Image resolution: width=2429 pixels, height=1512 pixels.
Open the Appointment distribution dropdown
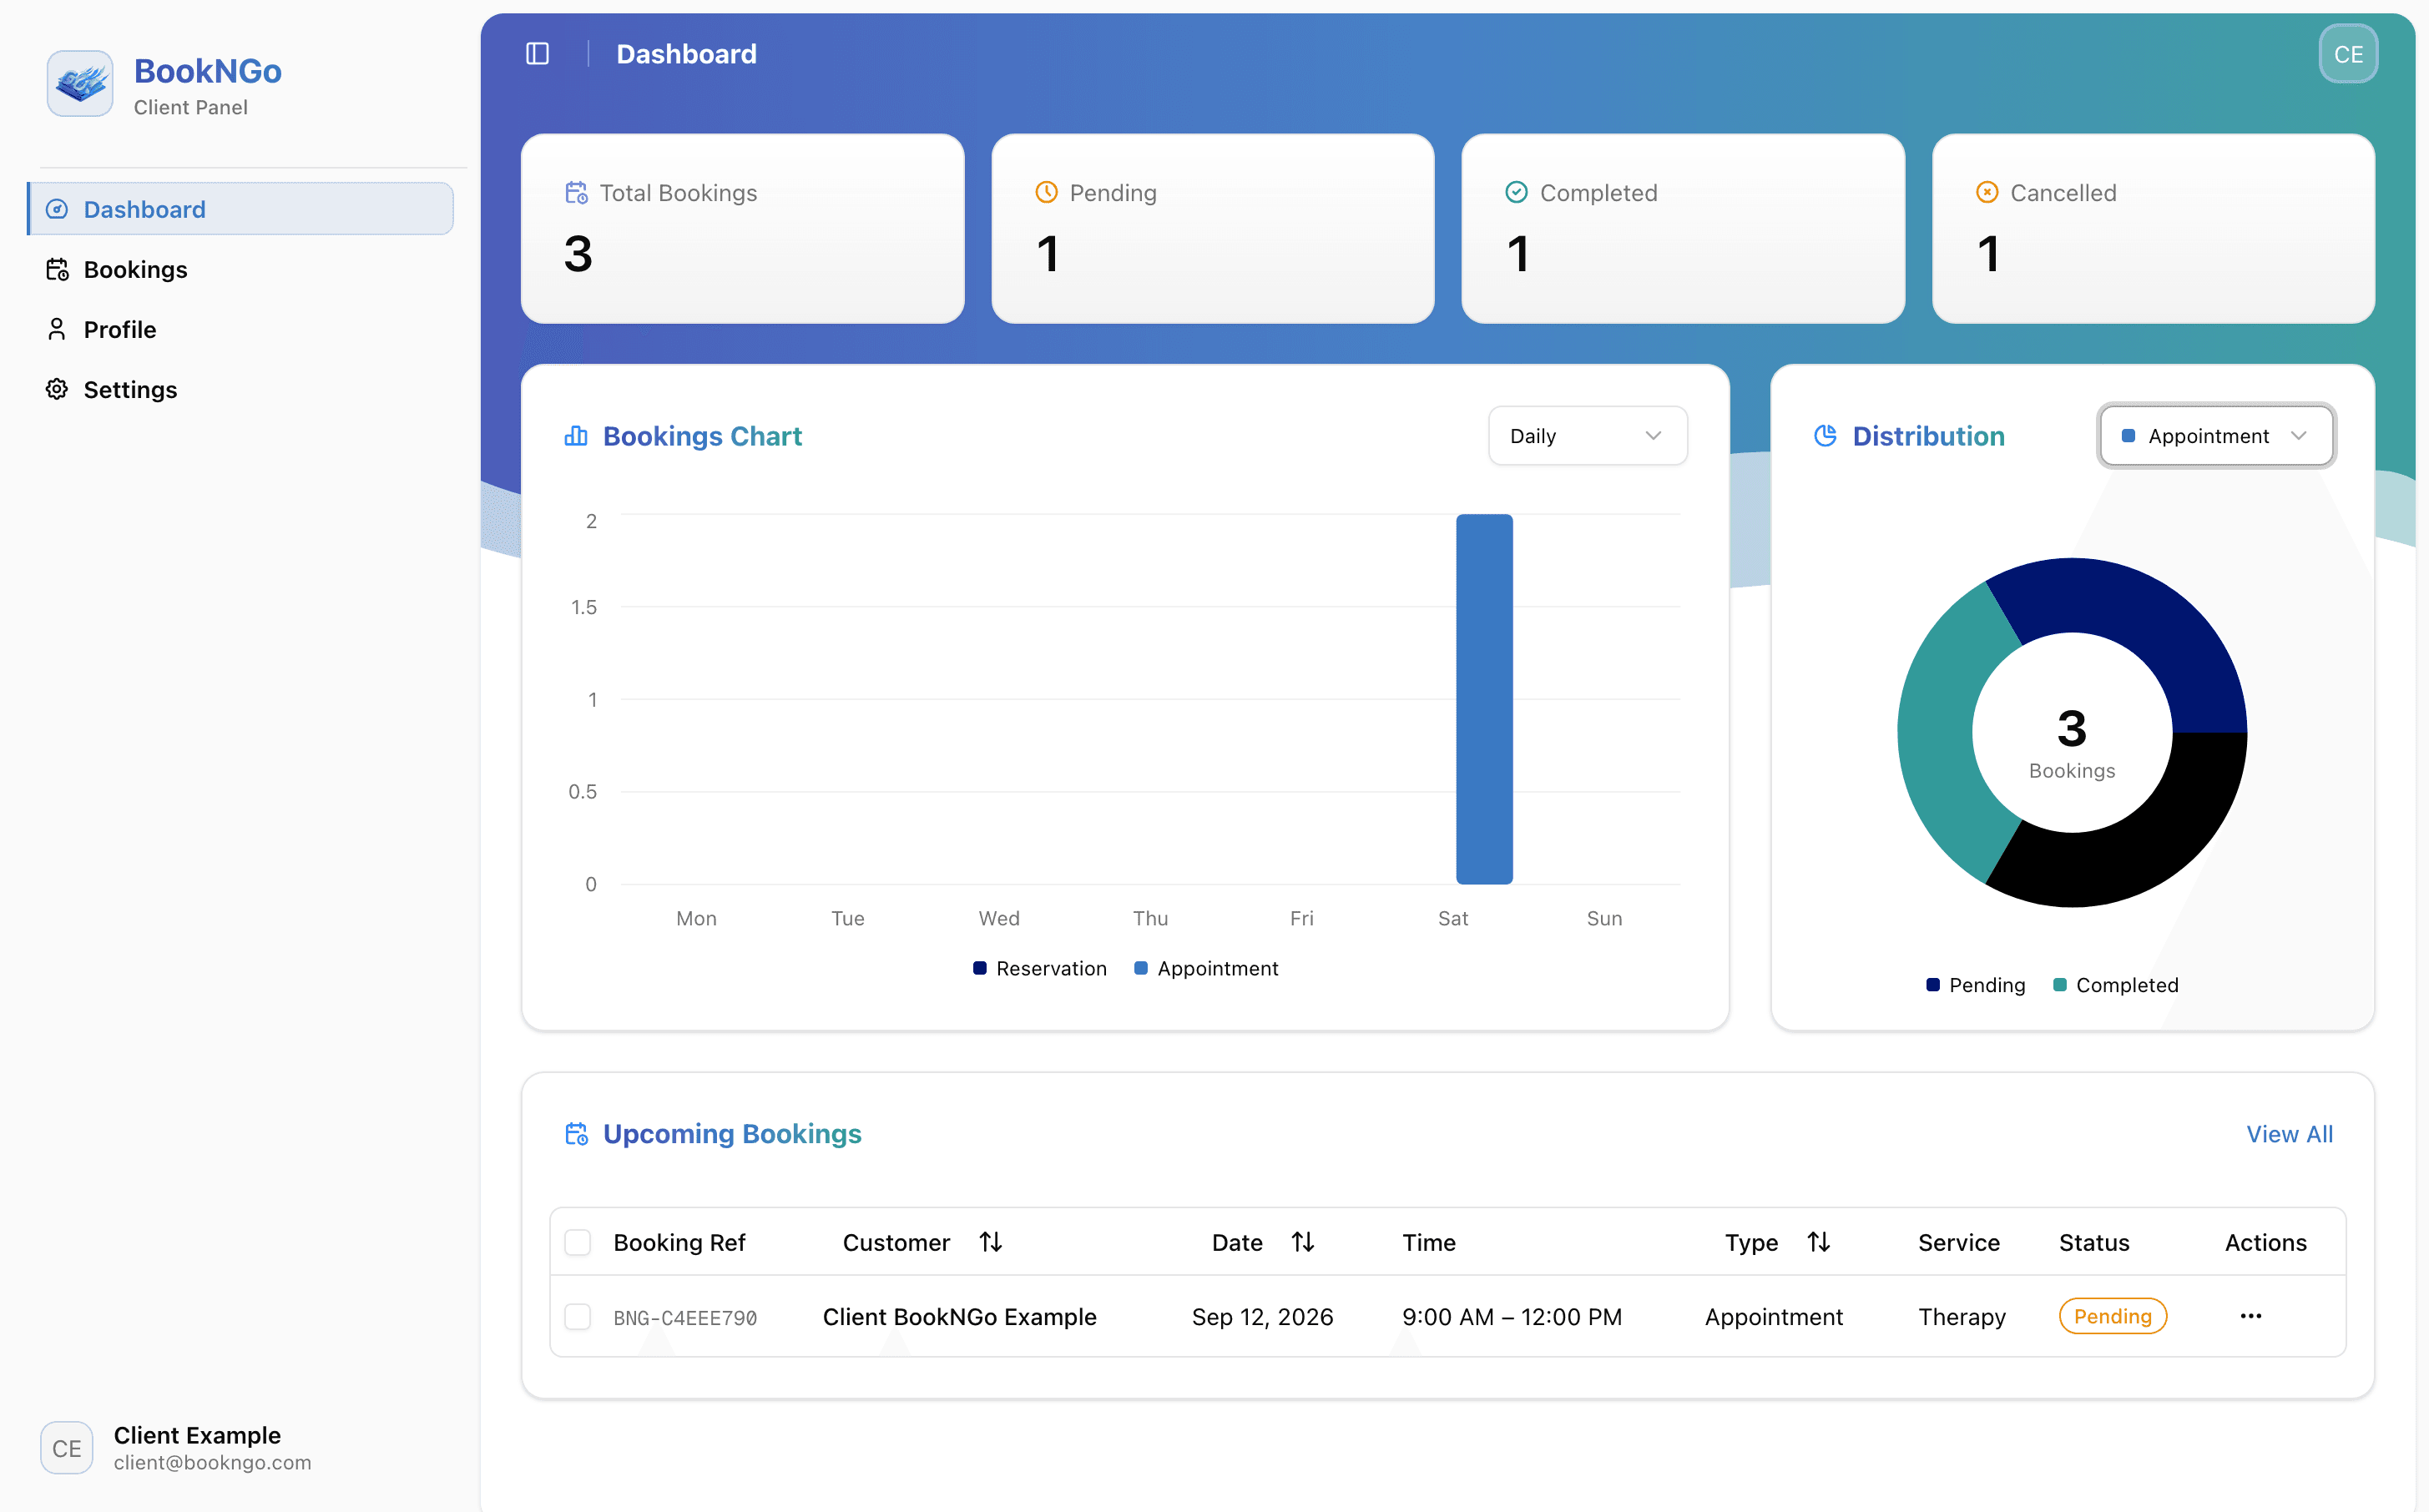click(2216, 436)
